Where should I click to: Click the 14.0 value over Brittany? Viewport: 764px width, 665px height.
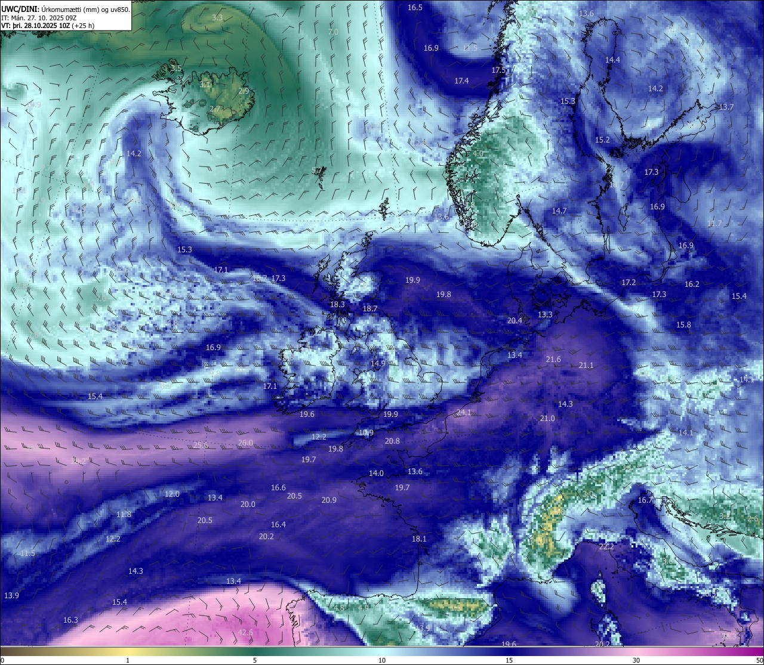click(376, 473)
